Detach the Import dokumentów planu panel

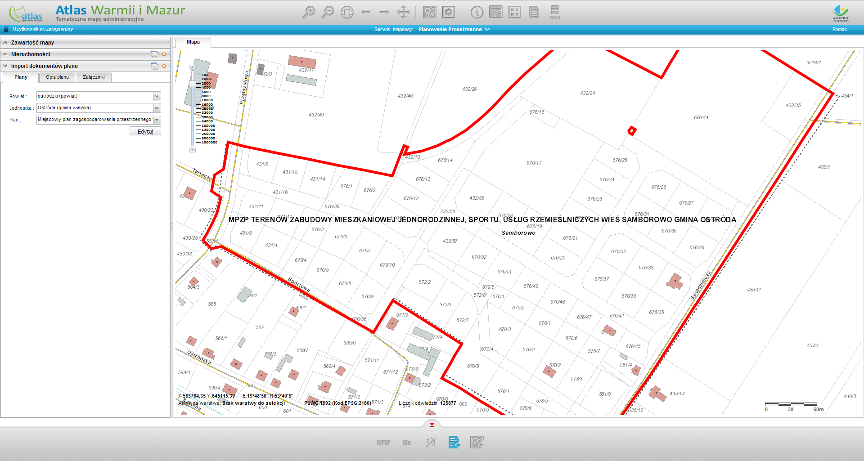pyautogui.click(x=155, y=66)
